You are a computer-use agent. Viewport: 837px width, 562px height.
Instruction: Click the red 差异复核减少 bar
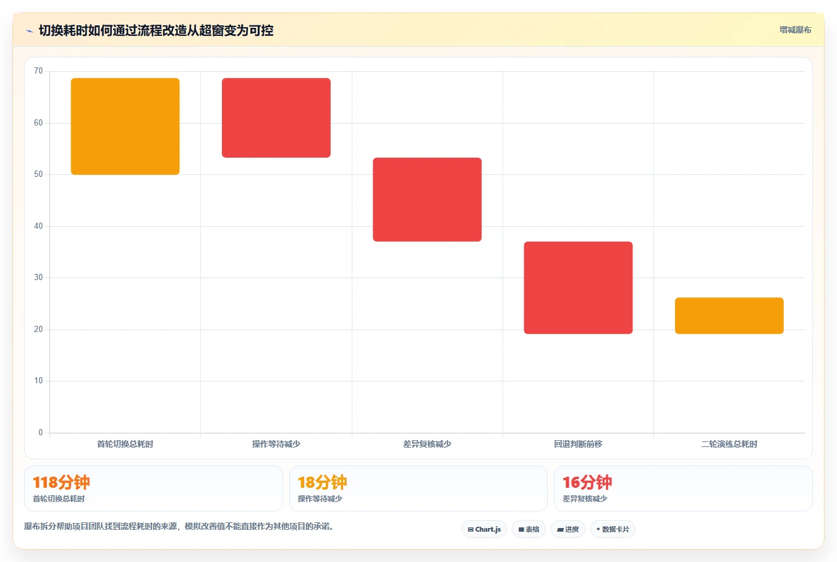tap(427, 200)
